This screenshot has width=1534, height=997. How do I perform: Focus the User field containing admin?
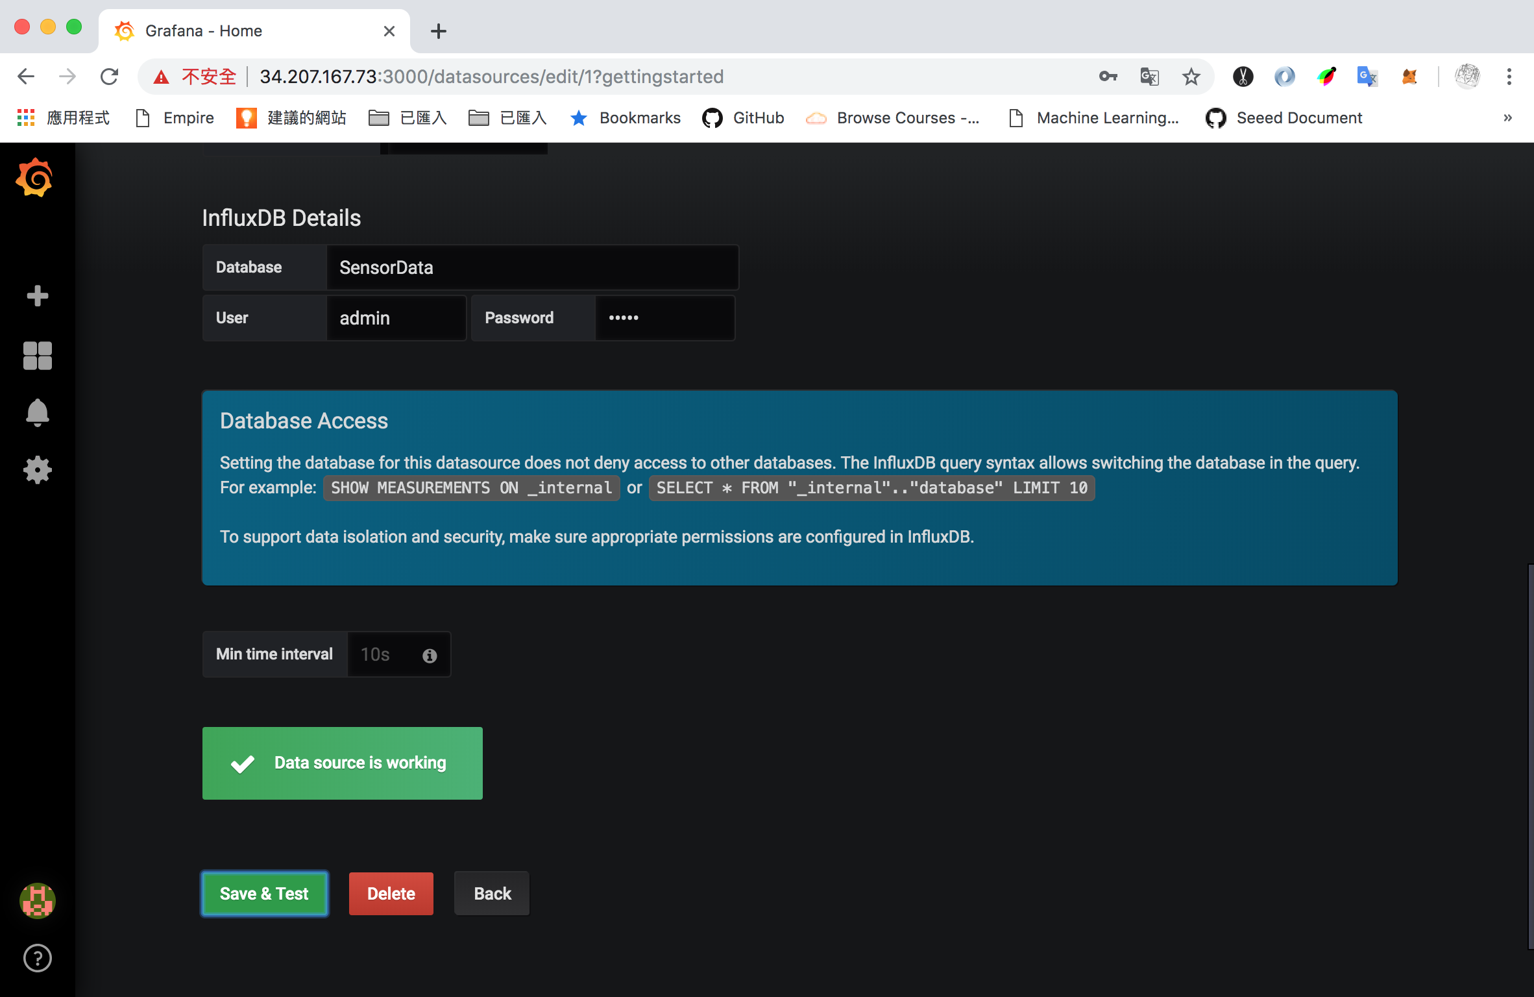point(396,318)
